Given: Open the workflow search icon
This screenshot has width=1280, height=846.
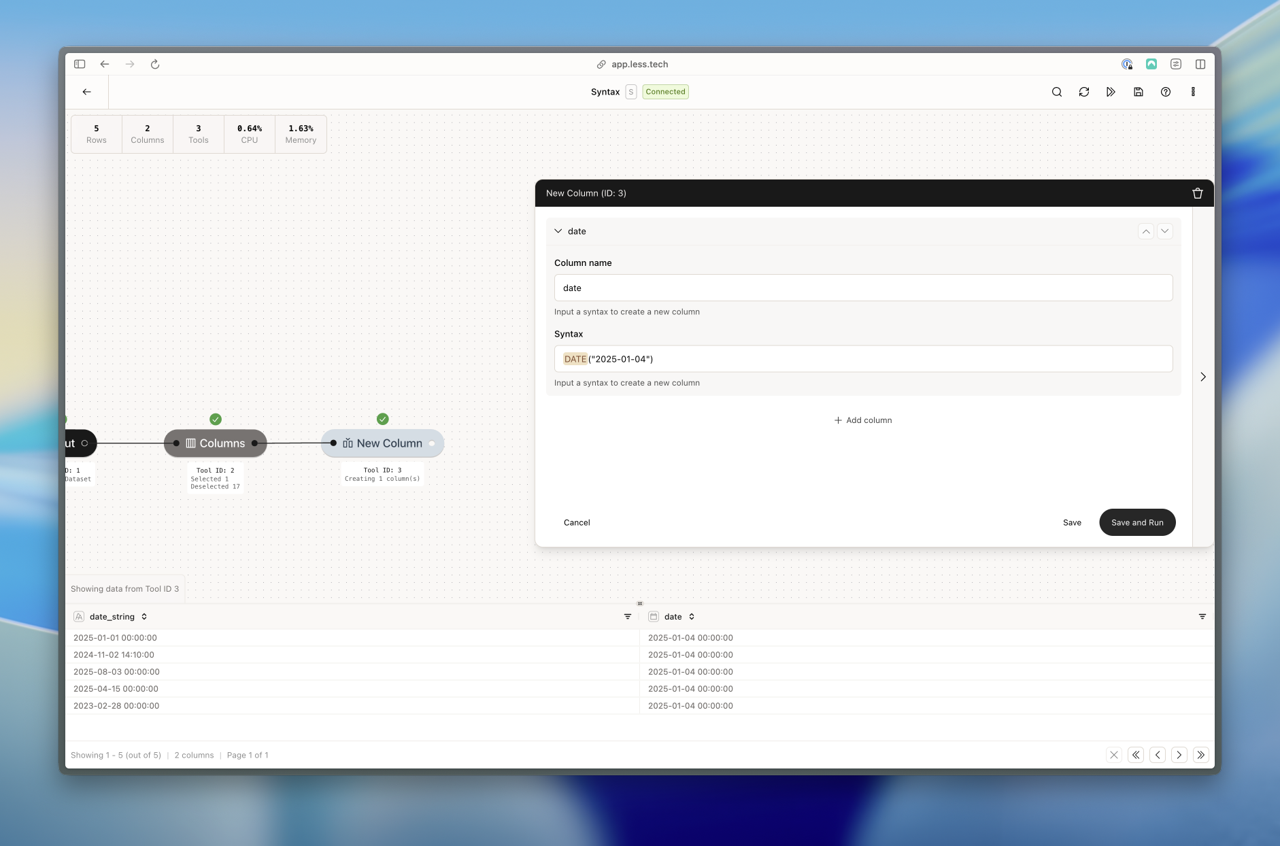Looking at the screenshot, I should tap(1057, 92).
